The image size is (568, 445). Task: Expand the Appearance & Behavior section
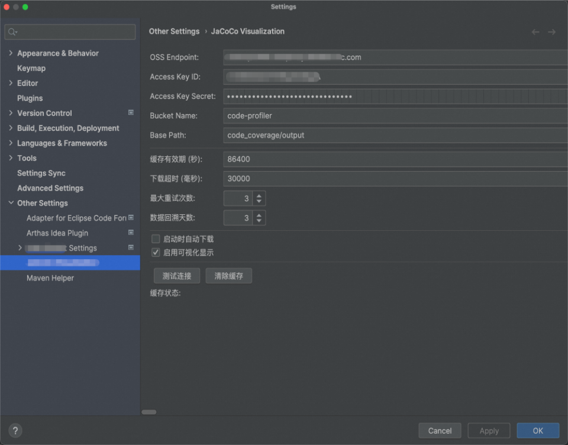[x=11, y=53]
